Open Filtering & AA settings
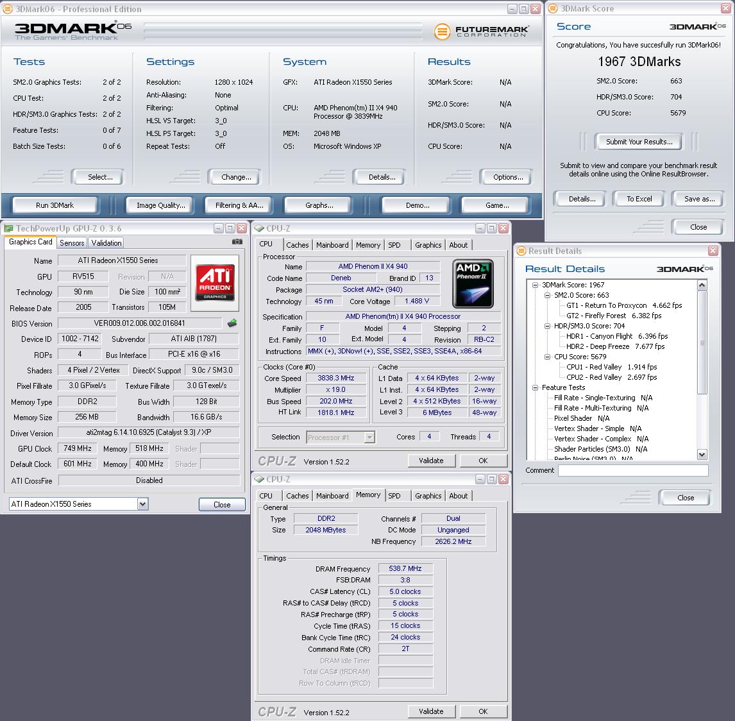Image resolution: width=735 pixels, height=721 pixels. [239, 205]
